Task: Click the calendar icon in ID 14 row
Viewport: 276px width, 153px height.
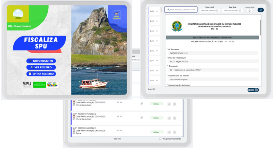Action: pos(74,103)
